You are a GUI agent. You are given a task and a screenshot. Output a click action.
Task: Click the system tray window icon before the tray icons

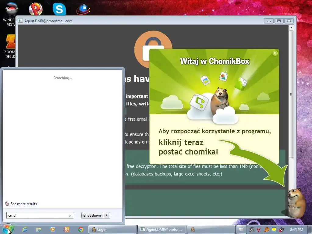(241, 229)
